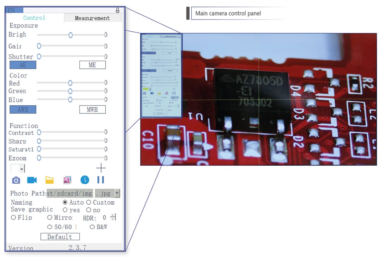382x257 pixels.
Task: Click the lock icon in panel header
Action: click(x=117, y=10)
